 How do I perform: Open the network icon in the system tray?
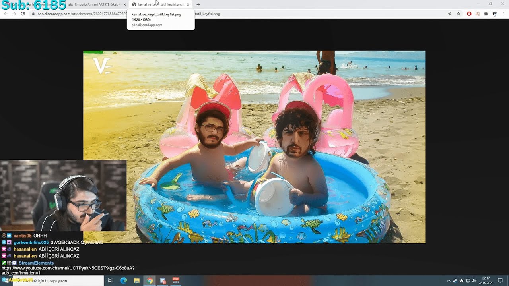(468, 281)
